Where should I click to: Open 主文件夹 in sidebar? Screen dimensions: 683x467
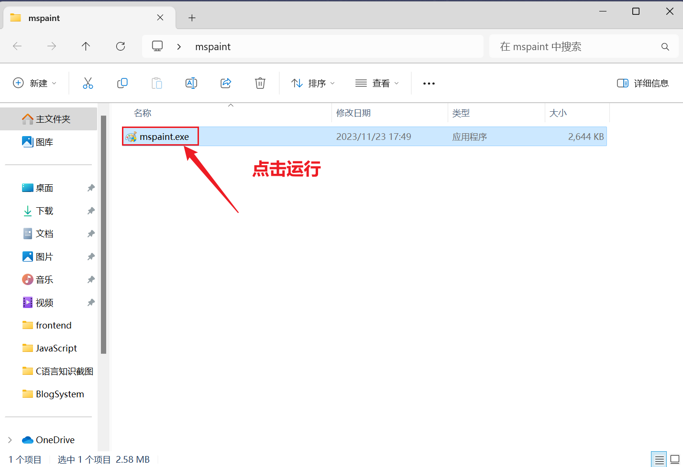pyautogui.click(x=48, y=119)
